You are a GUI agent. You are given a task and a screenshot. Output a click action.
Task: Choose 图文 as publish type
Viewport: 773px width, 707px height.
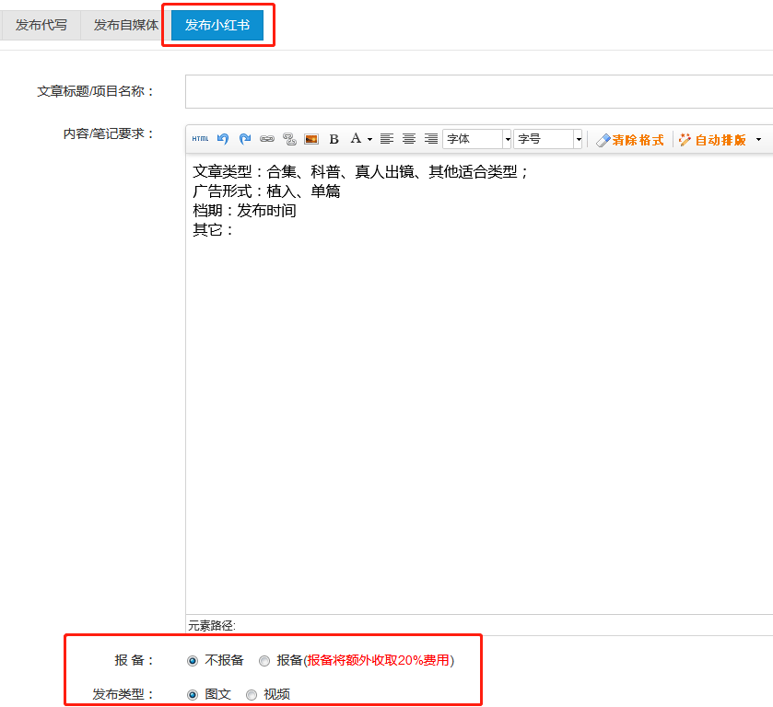click(x=193, y=695)
